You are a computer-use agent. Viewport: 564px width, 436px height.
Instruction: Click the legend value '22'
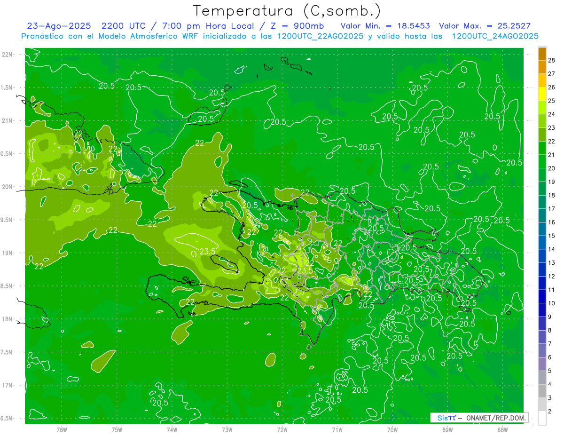pyautogui.click(x=552, y=141)
